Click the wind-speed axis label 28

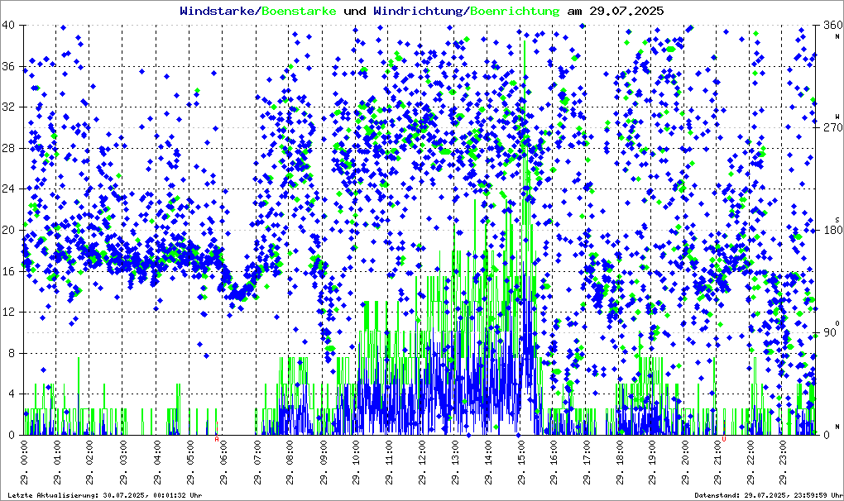pyautogui.click(x=8, y=148)
